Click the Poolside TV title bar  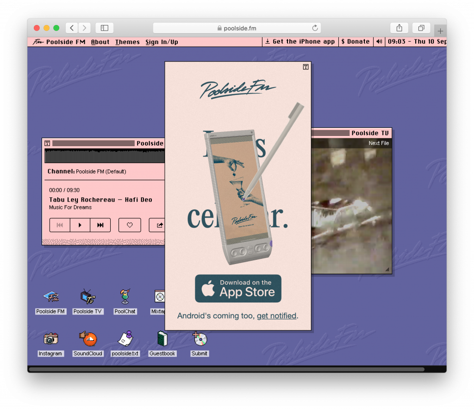351,133
